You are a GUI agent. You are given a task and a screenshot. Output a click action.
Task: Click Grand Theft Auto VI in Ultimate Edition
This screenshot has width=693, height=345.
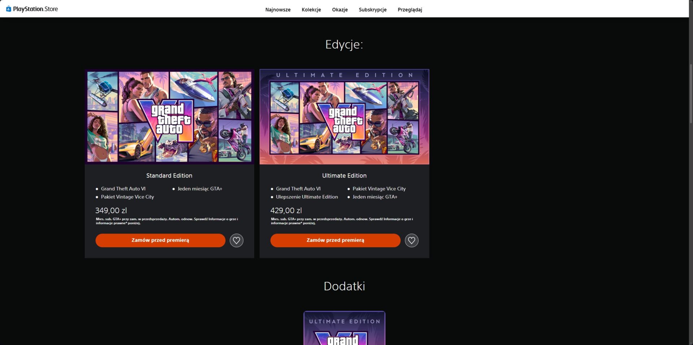pos(298,189)
